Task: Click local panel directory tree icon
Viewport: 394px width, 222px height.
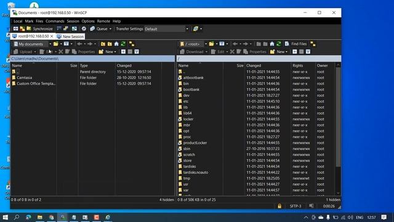Action: pos(132,44)
